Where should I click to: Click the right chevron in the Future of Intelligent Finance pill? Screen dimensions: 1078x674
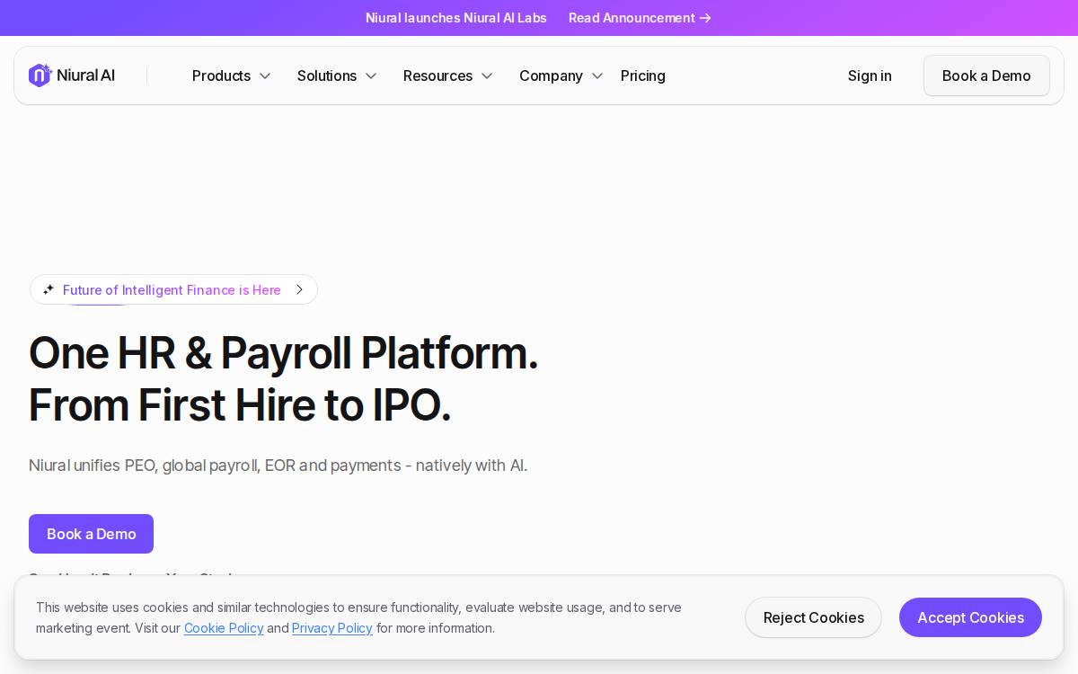click(299, 289)
